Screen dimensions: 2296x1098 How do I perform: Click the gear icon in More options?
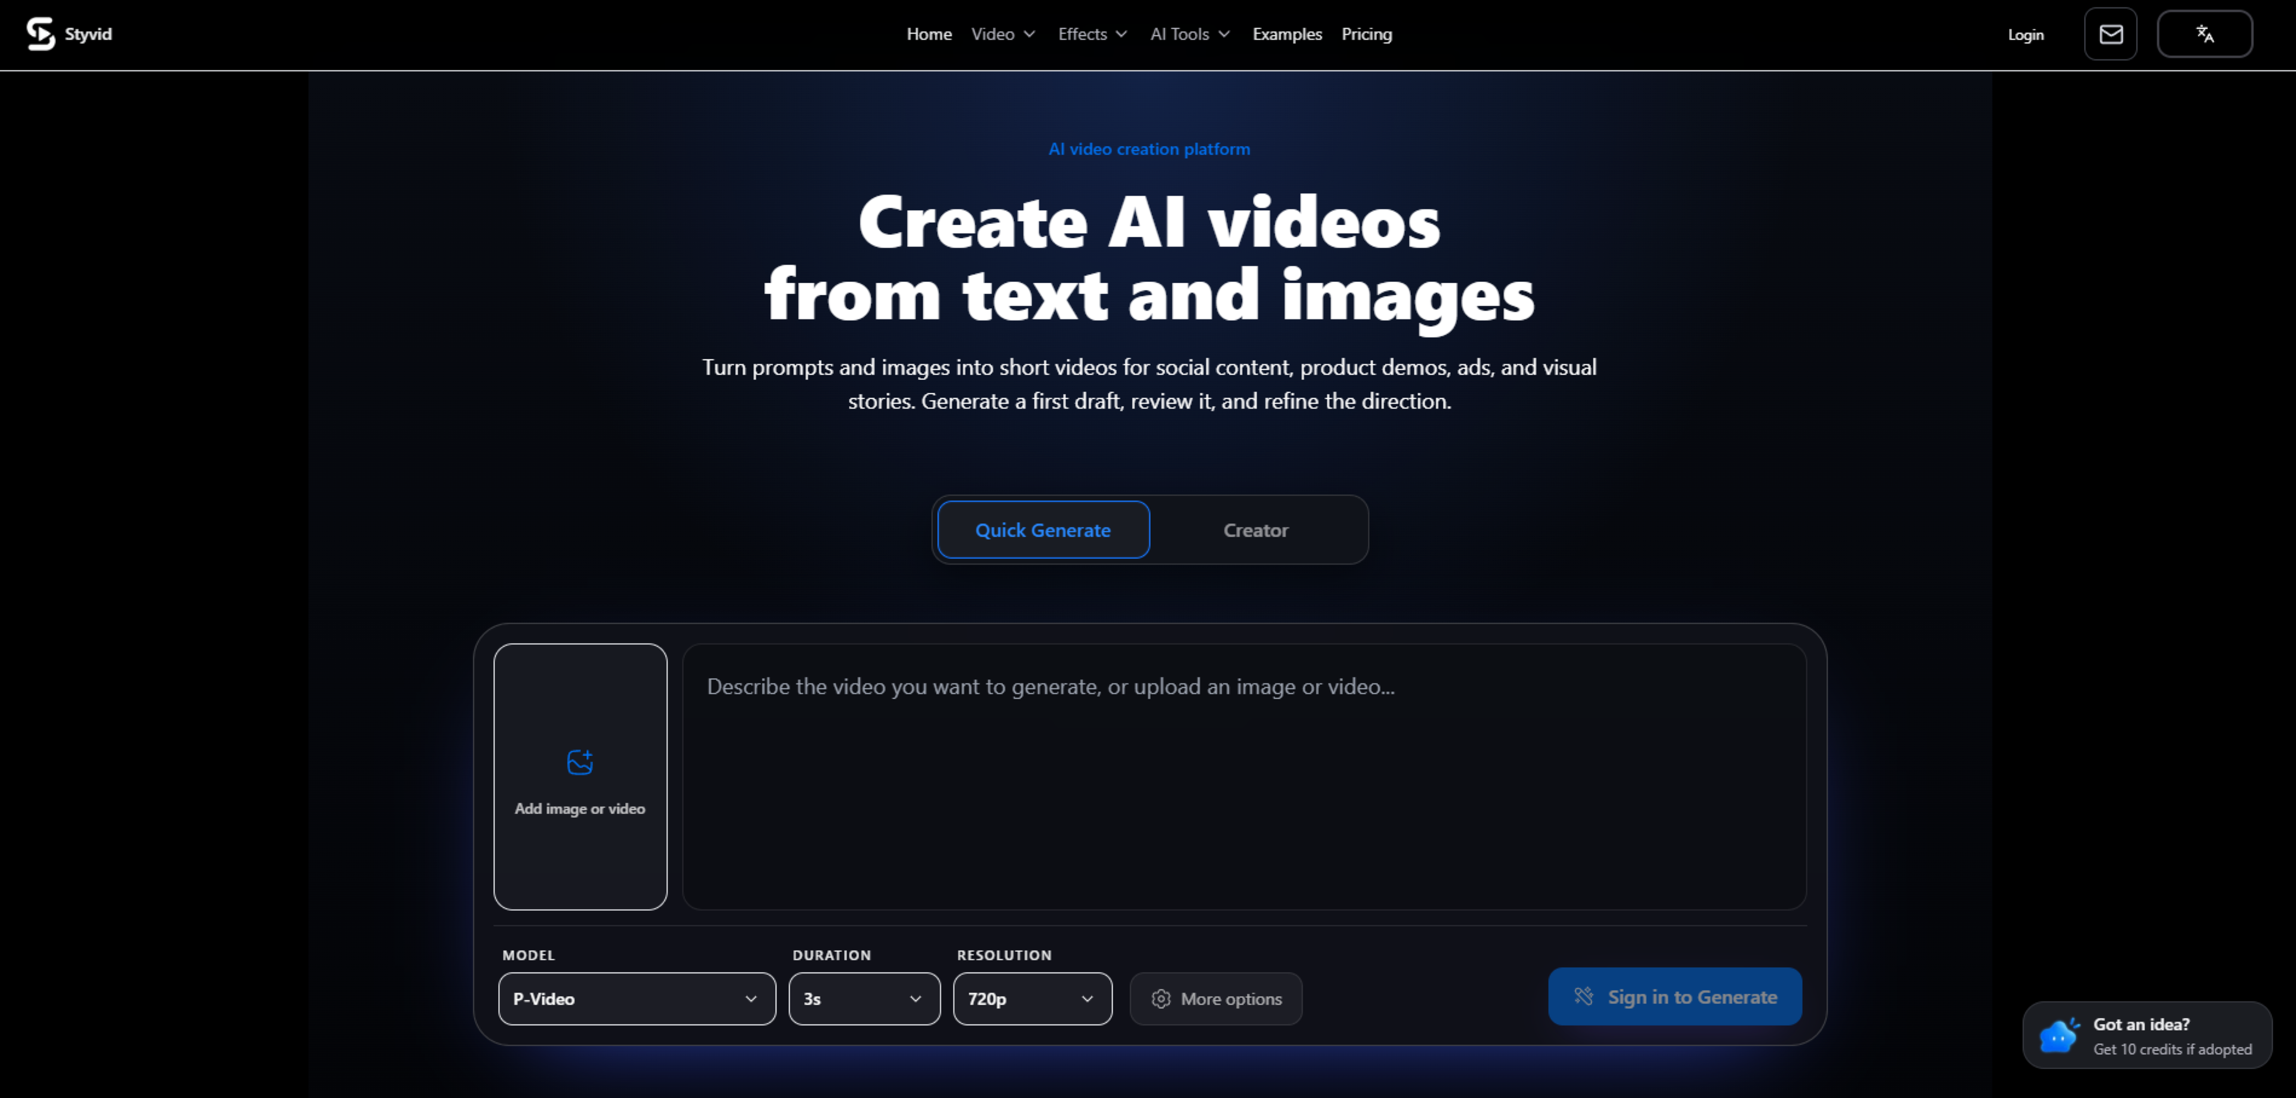1161,999
